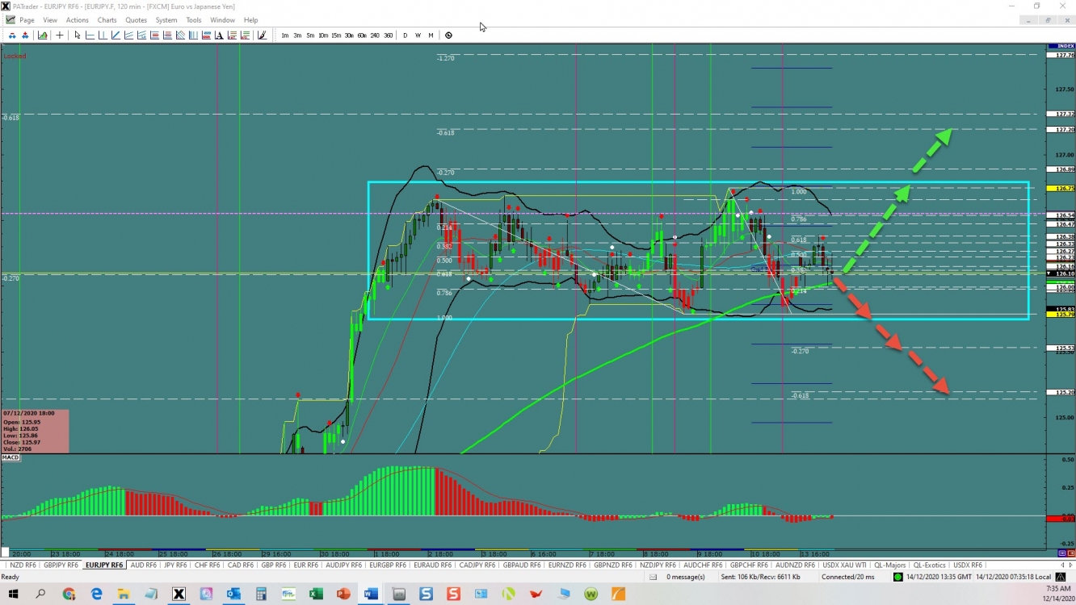Set the chart to Monthly (M) timeframe
This screenshot has height=605, width=1076.
pyautogui.click(x=431, y=35)
